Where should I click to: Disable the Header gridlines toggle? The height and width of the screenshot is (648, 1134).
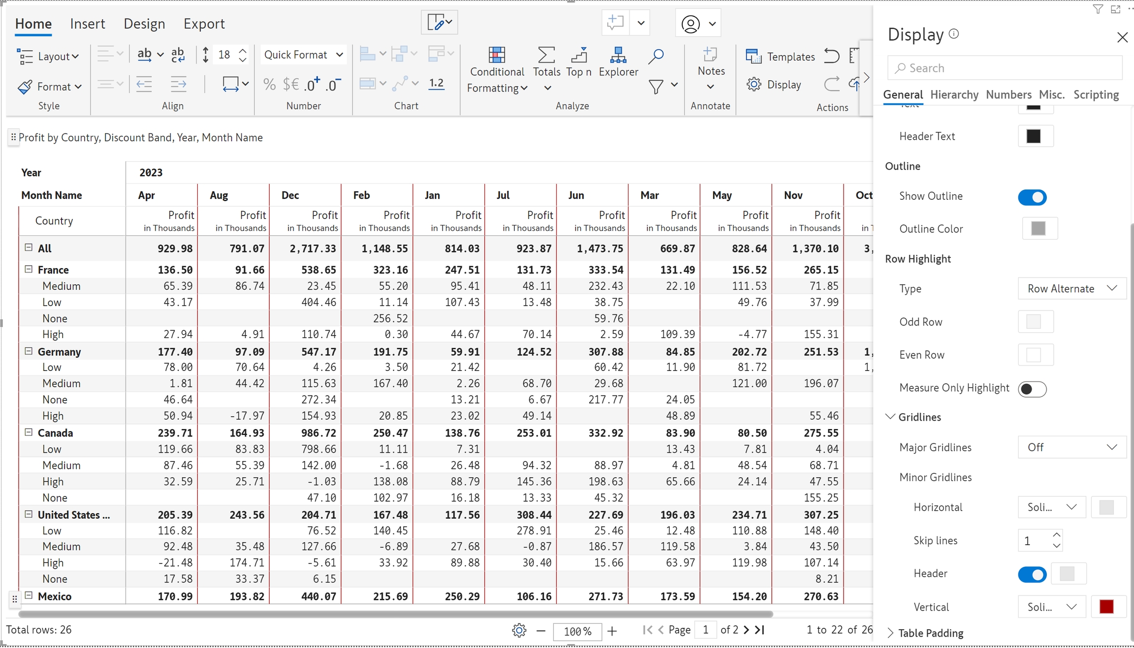point(1032,574)
